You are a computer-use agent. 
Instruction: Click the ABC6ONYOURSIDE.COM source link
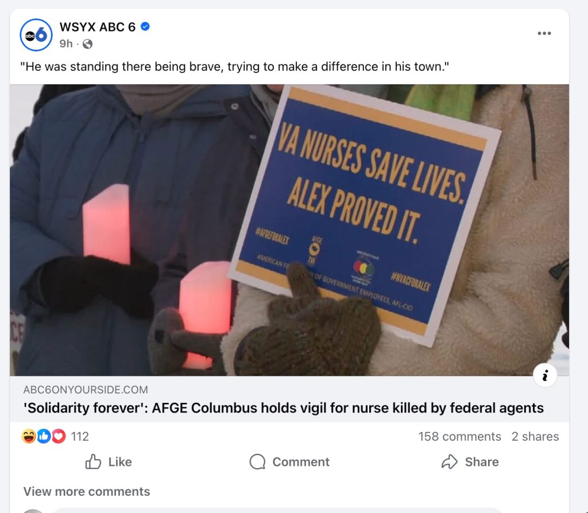(86, 390)
